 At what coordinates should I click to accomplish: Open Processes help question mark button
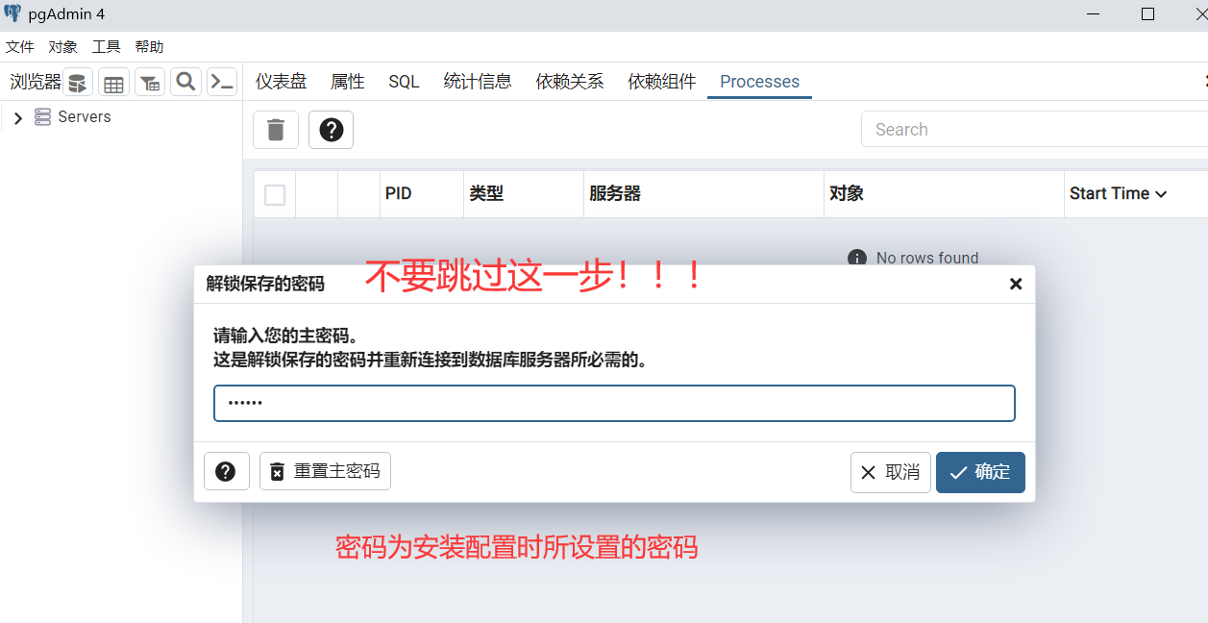331,130
